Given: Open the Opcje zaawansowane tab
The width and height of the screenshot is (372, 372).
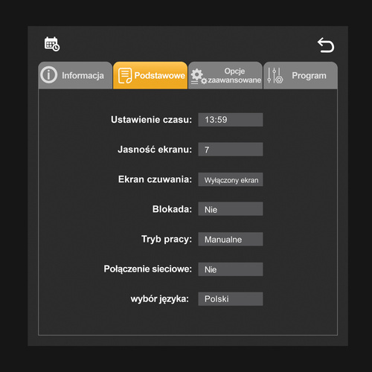Looking at the screenshot, I should (x=225, y=75).
